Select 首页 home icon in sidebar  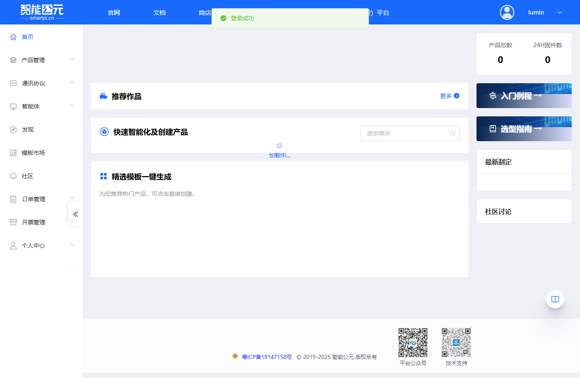pyautogui.click(x=13, y=36)
